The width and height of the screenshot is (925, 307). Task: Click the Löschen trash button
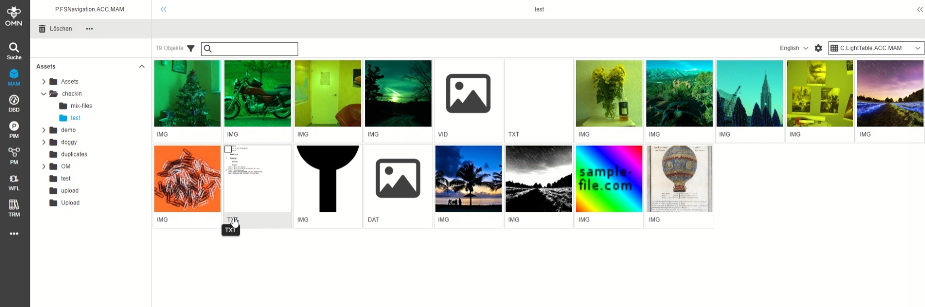coord(55,29)
